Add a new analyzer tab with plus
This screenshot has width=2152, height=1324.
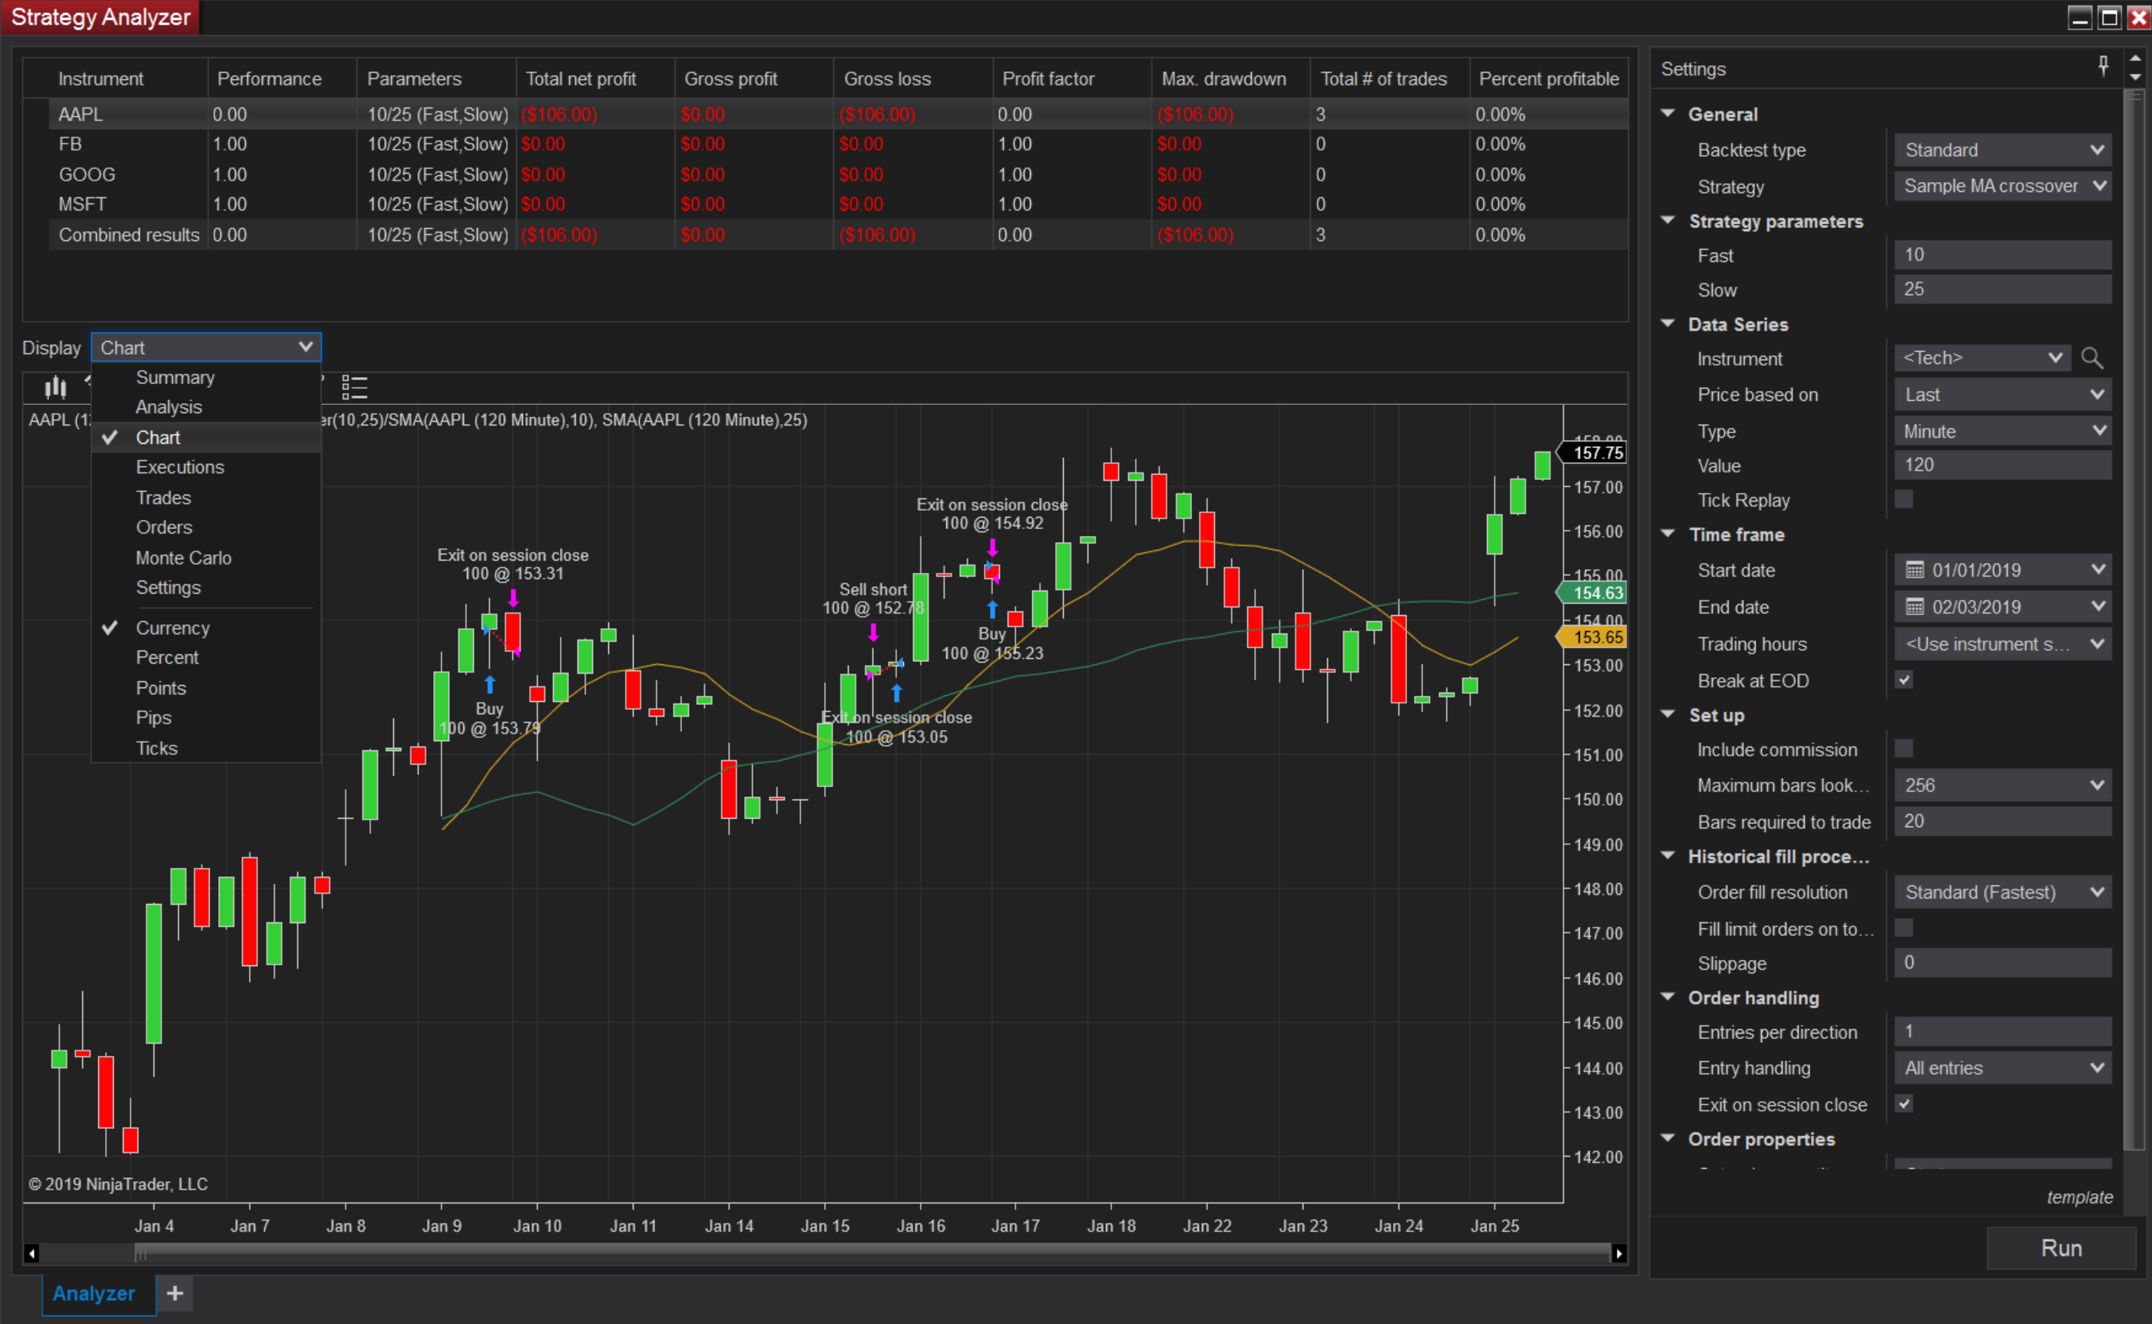(175, 1293)
